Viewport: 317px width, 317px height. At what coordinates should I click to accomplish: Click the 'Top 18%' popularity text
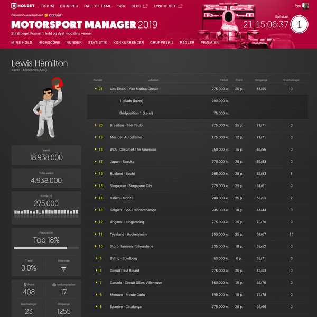(46, 240)
